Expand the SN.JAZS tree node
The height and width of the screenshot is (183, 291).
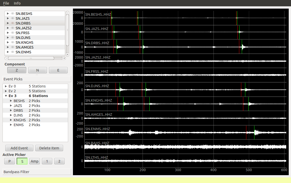pos(8,18)
